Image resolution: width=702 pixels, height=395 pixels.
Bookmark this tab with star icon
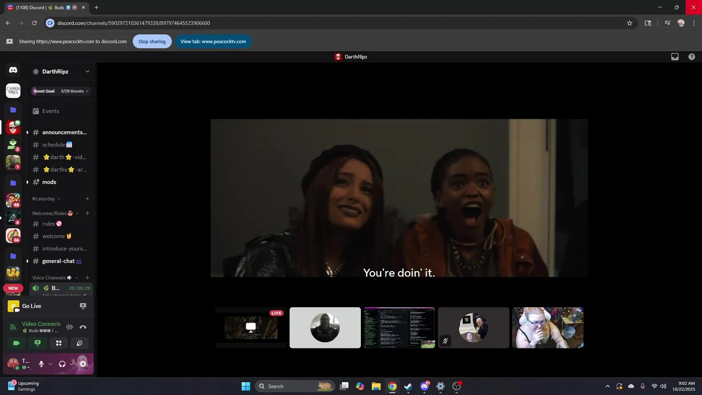630,23
